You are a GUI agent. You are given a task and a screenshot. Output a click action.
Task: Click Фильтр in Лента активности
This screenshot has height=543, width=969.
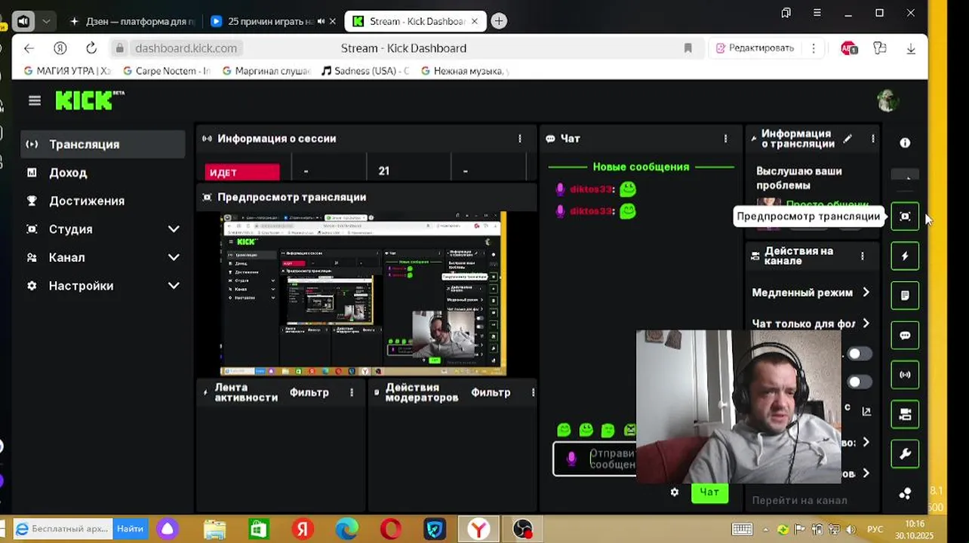coord(309,392)
